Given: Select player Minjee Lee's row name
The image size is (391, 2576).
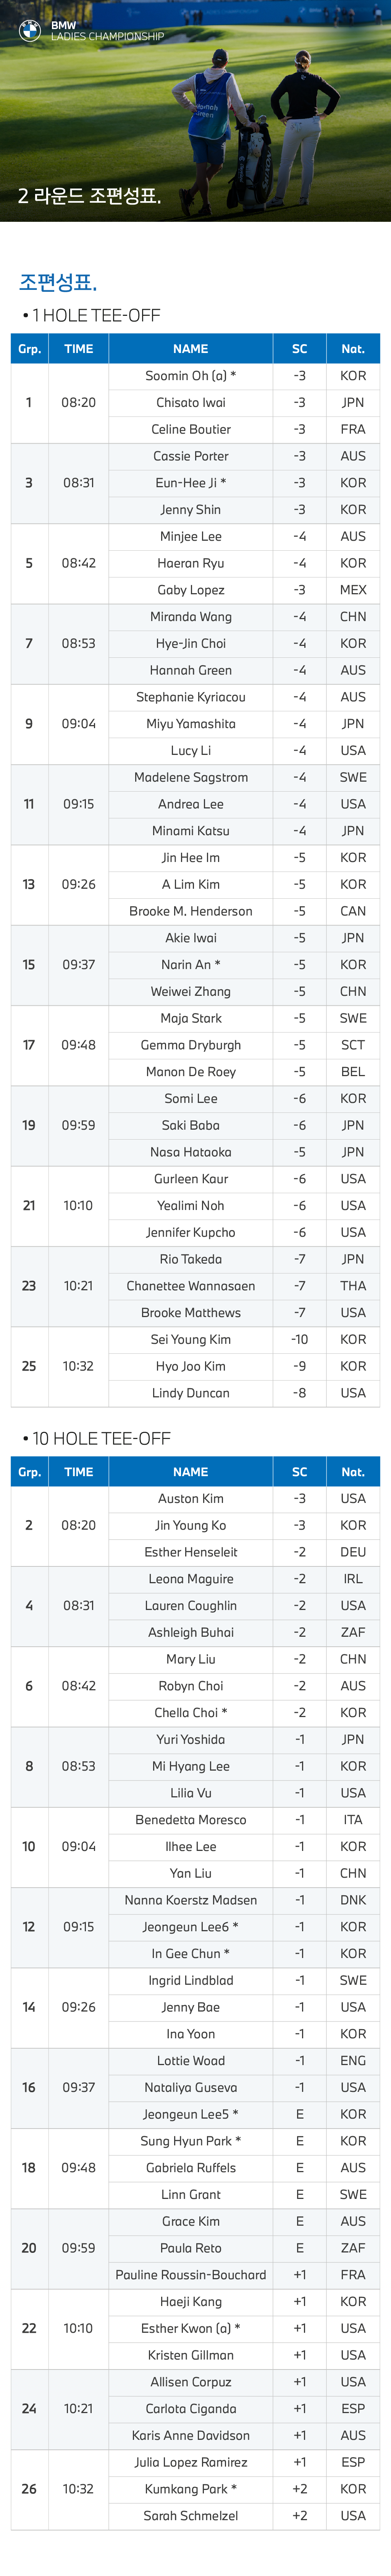Looking at the screenshot, I should (191, 536).
